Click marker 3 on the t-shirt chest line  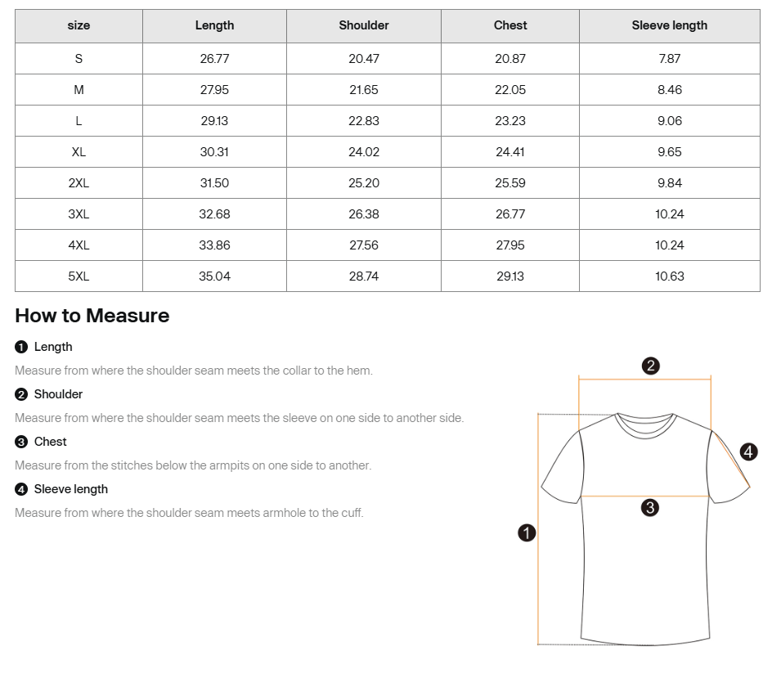[650, 508]
